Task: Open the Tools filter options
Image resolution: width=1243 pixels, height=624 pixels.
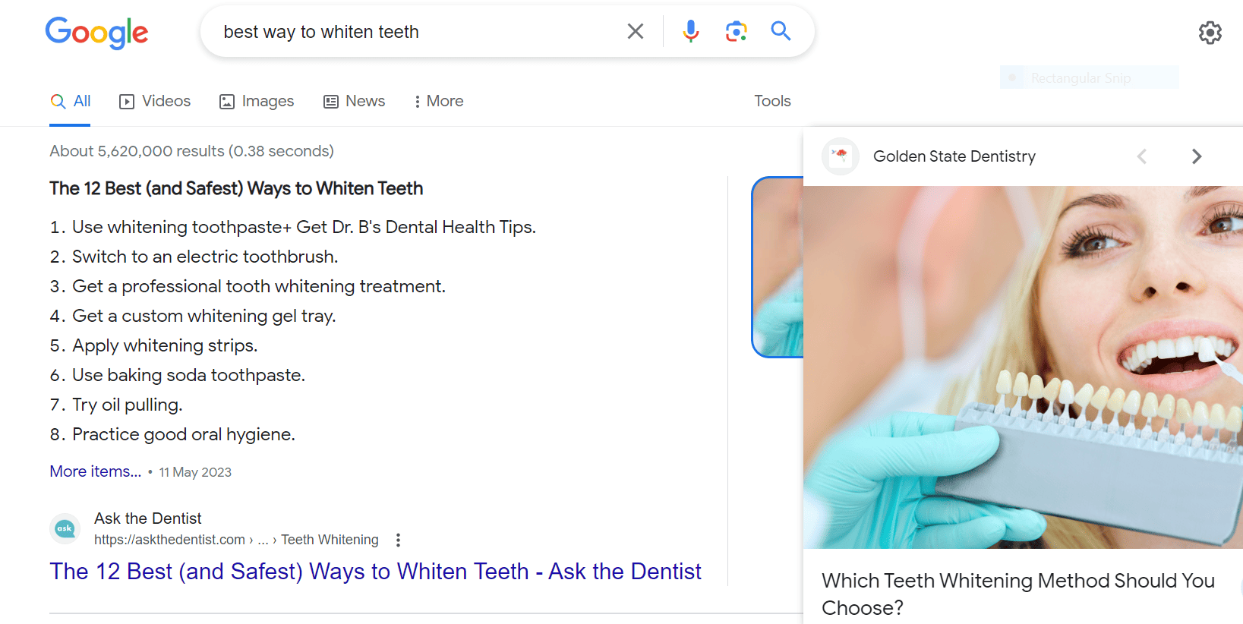Action: [772, 101]
